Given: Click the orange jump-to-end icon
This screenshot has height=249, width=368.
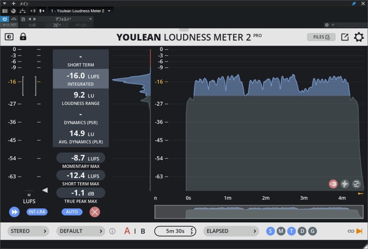Looking at the screenshot, I should 359,231.
